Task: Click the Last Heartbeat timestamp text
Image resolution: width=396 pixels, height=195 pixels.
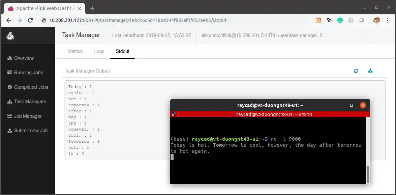Action: [x=152, y=35]
